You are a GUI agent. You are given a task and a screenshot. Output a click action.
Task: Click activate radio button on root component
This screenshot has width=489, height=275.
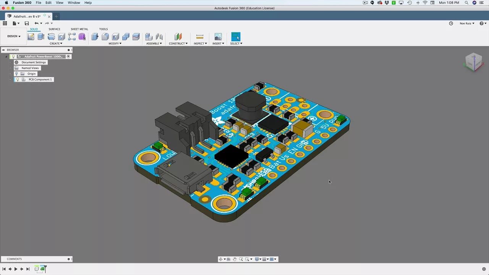tap(68, 57)
